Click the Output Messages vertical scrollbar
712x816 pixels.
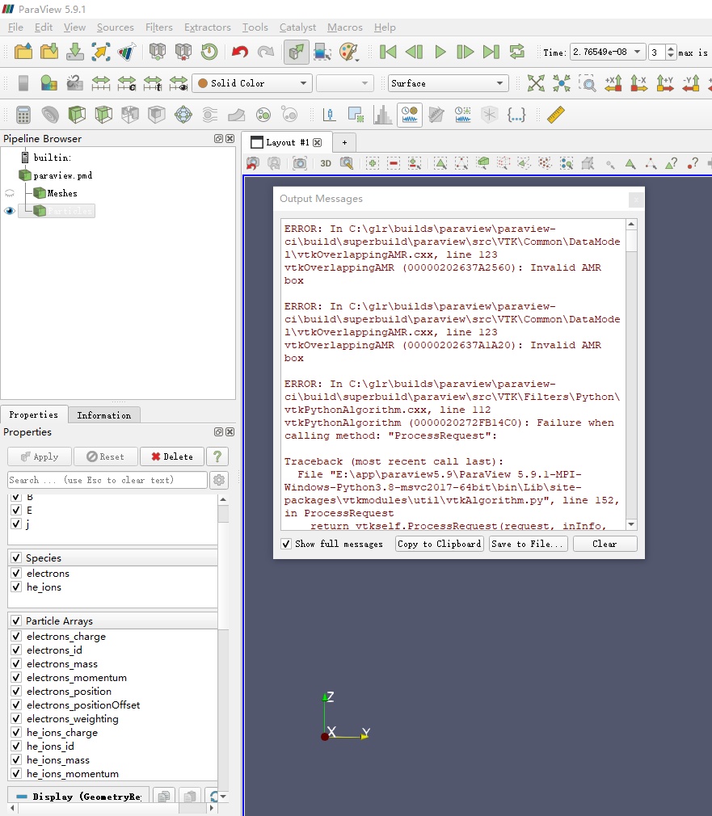tap(631, 374)
